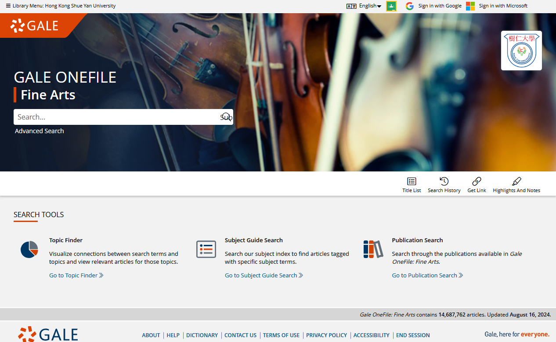
Task: Click the Publication Search books icon
Action: click(x=373, y=249)
